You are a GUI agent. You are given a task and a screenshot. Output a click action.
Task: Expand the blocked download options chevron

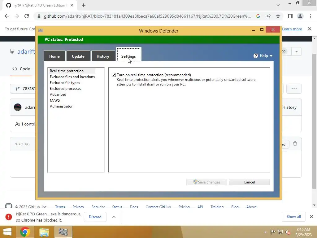tap(114, 217)
